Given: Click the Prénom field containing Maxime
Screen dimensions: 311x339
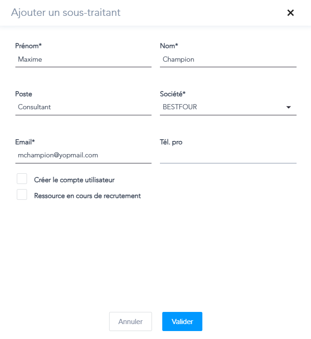Looking at the screenshot, I should [83, 60].
